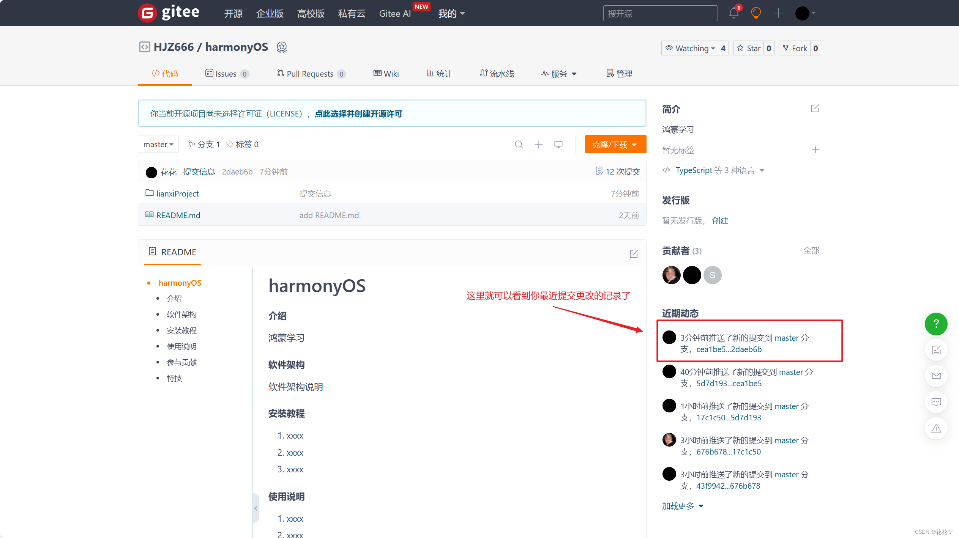Click the first contributor's photo avatar
This screenshot has width=959, height=538.
671,275
